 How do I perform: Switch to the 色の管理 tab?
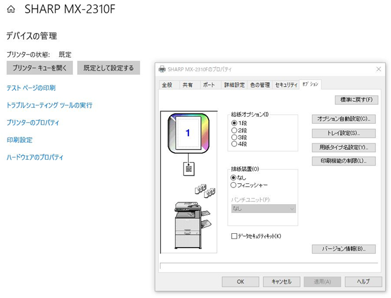[x=260, y=85]
